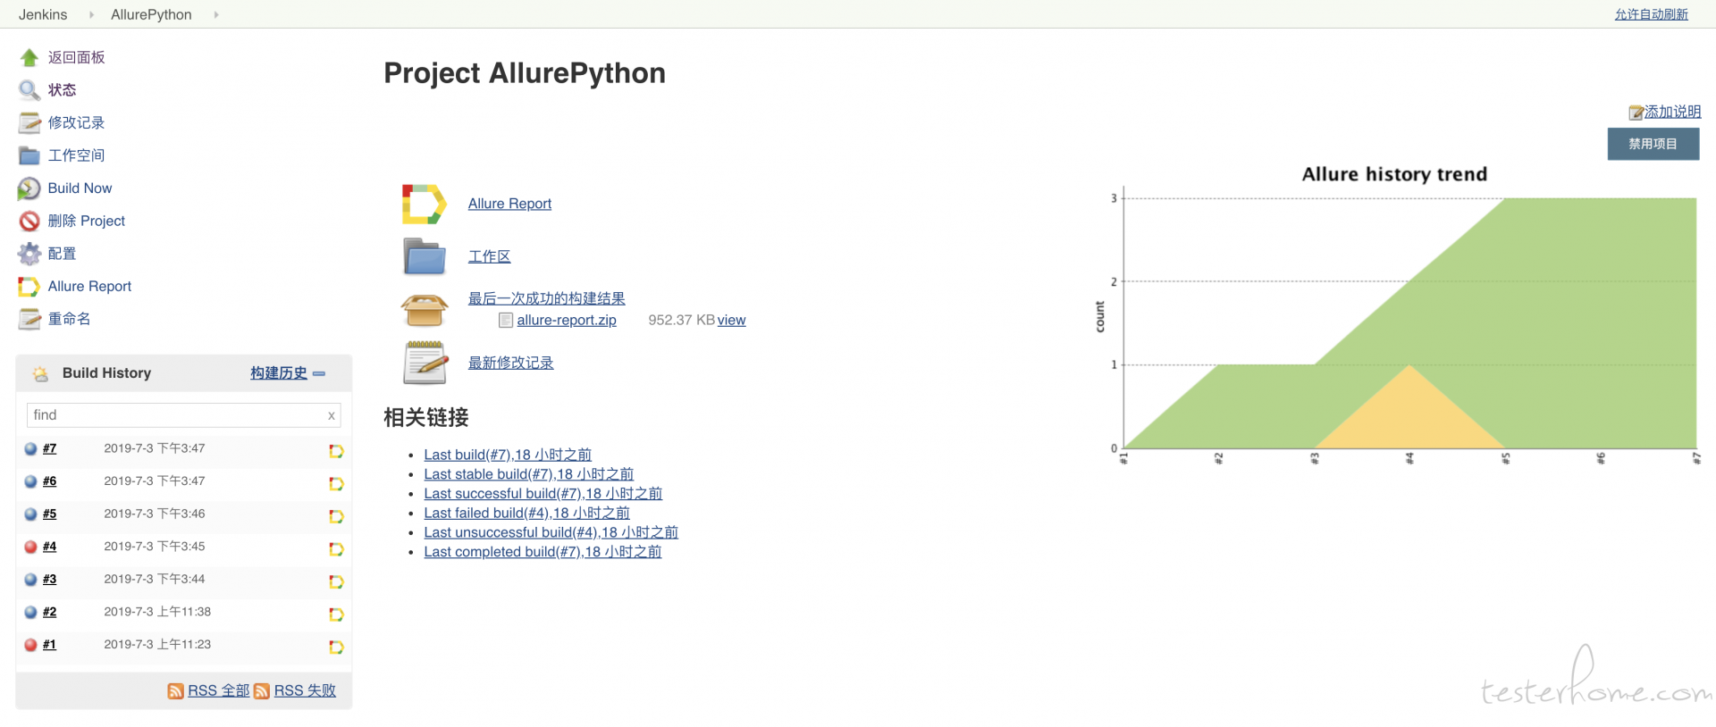Click the 添加说明 link
Viewport: 1716px width, 727px height.
(1672, 112)
